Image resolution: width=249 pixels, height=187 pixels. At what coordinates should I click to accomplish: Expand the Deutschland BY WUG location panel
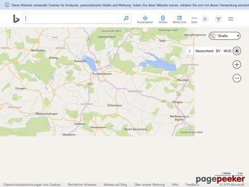point(189,51)
